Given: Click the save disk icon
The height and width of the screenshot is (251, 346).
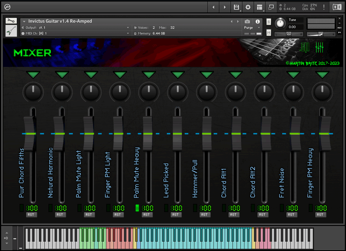Looking at the screenshot, I should coord(236,7).
